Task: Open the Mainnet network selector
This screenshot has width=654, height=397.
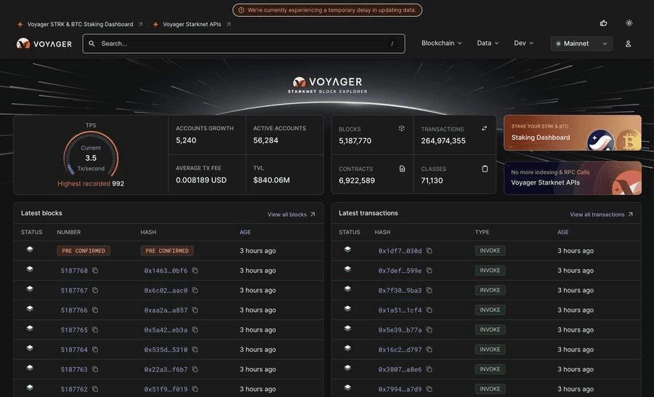Action: click(581, 44)
